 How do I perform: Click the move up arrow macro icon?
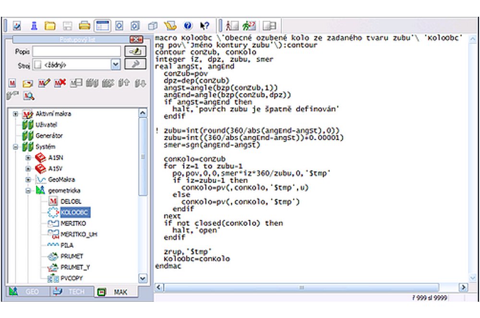[124, 83]
